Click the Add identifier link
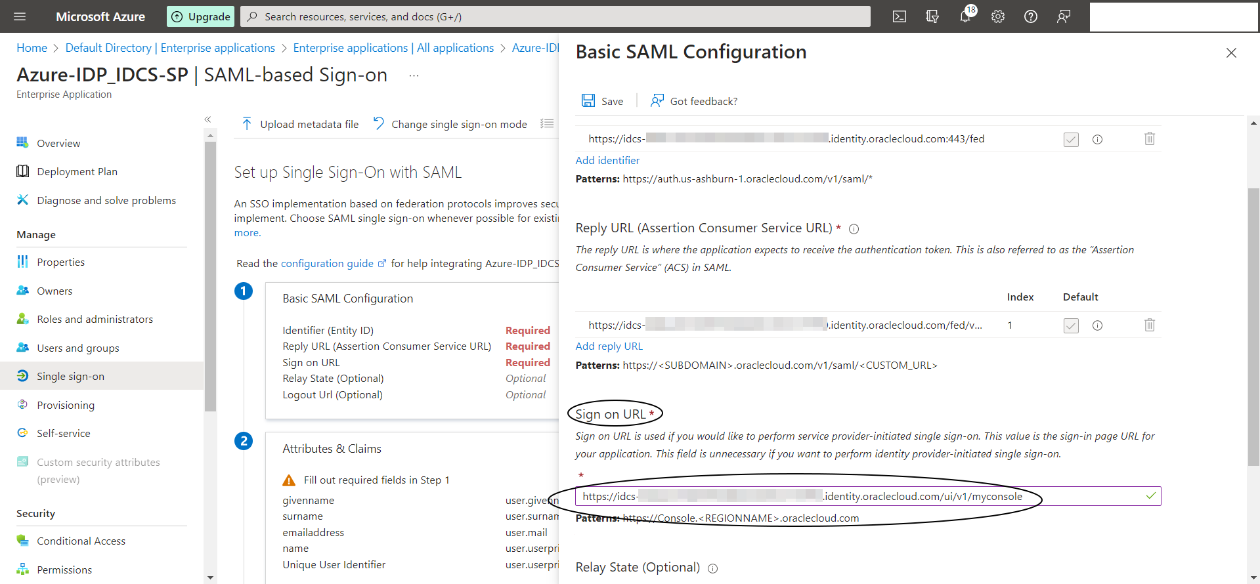1260x584 pixels. tap(607, 160)
